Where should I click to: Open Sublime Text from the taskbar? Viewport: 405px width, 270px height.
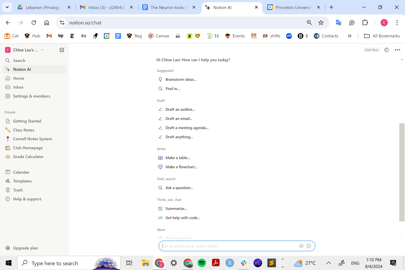pyautogui.click(x=272, y=263)
